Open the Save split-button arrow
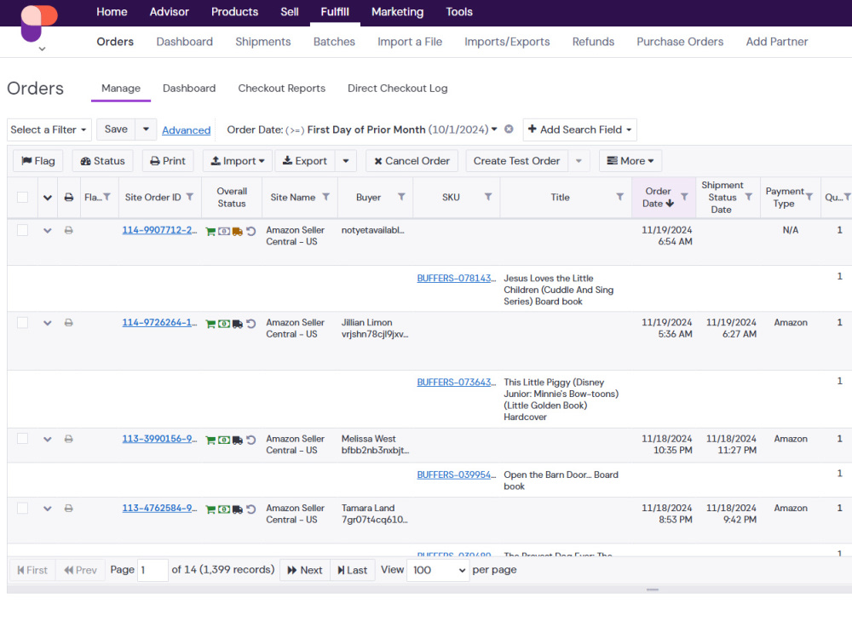 146,130
